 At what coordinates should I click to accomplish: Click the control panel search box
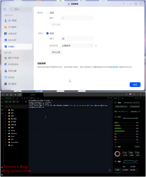tap(20, 9)
